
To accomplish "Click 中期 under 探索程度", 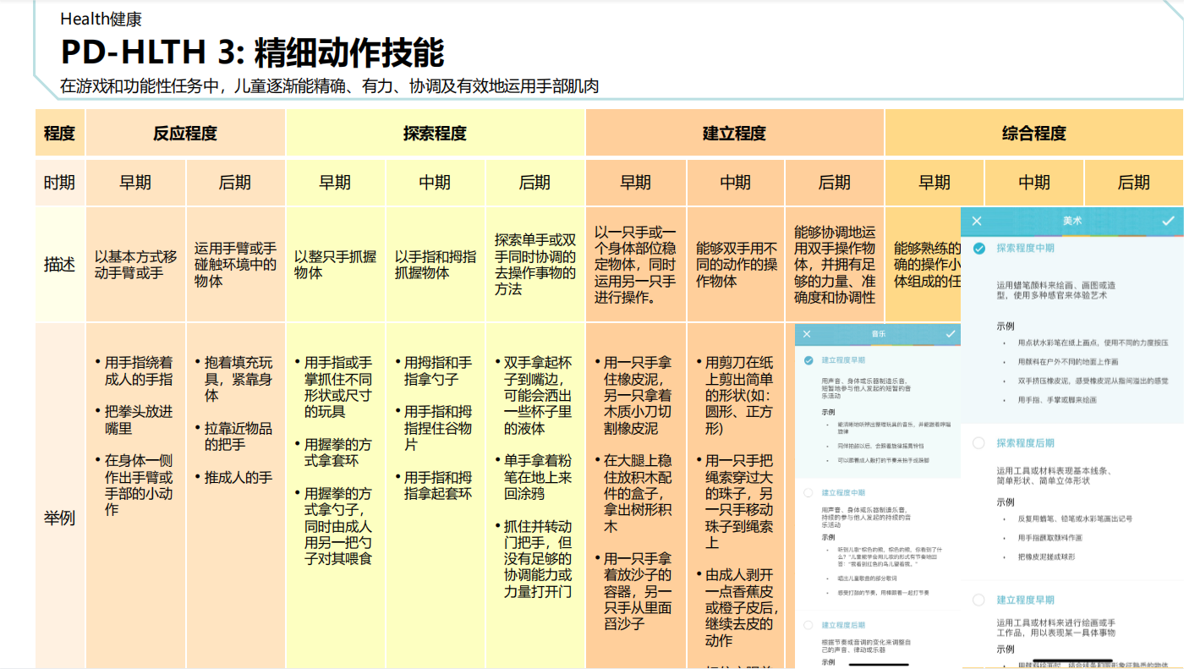I will 435,183.
